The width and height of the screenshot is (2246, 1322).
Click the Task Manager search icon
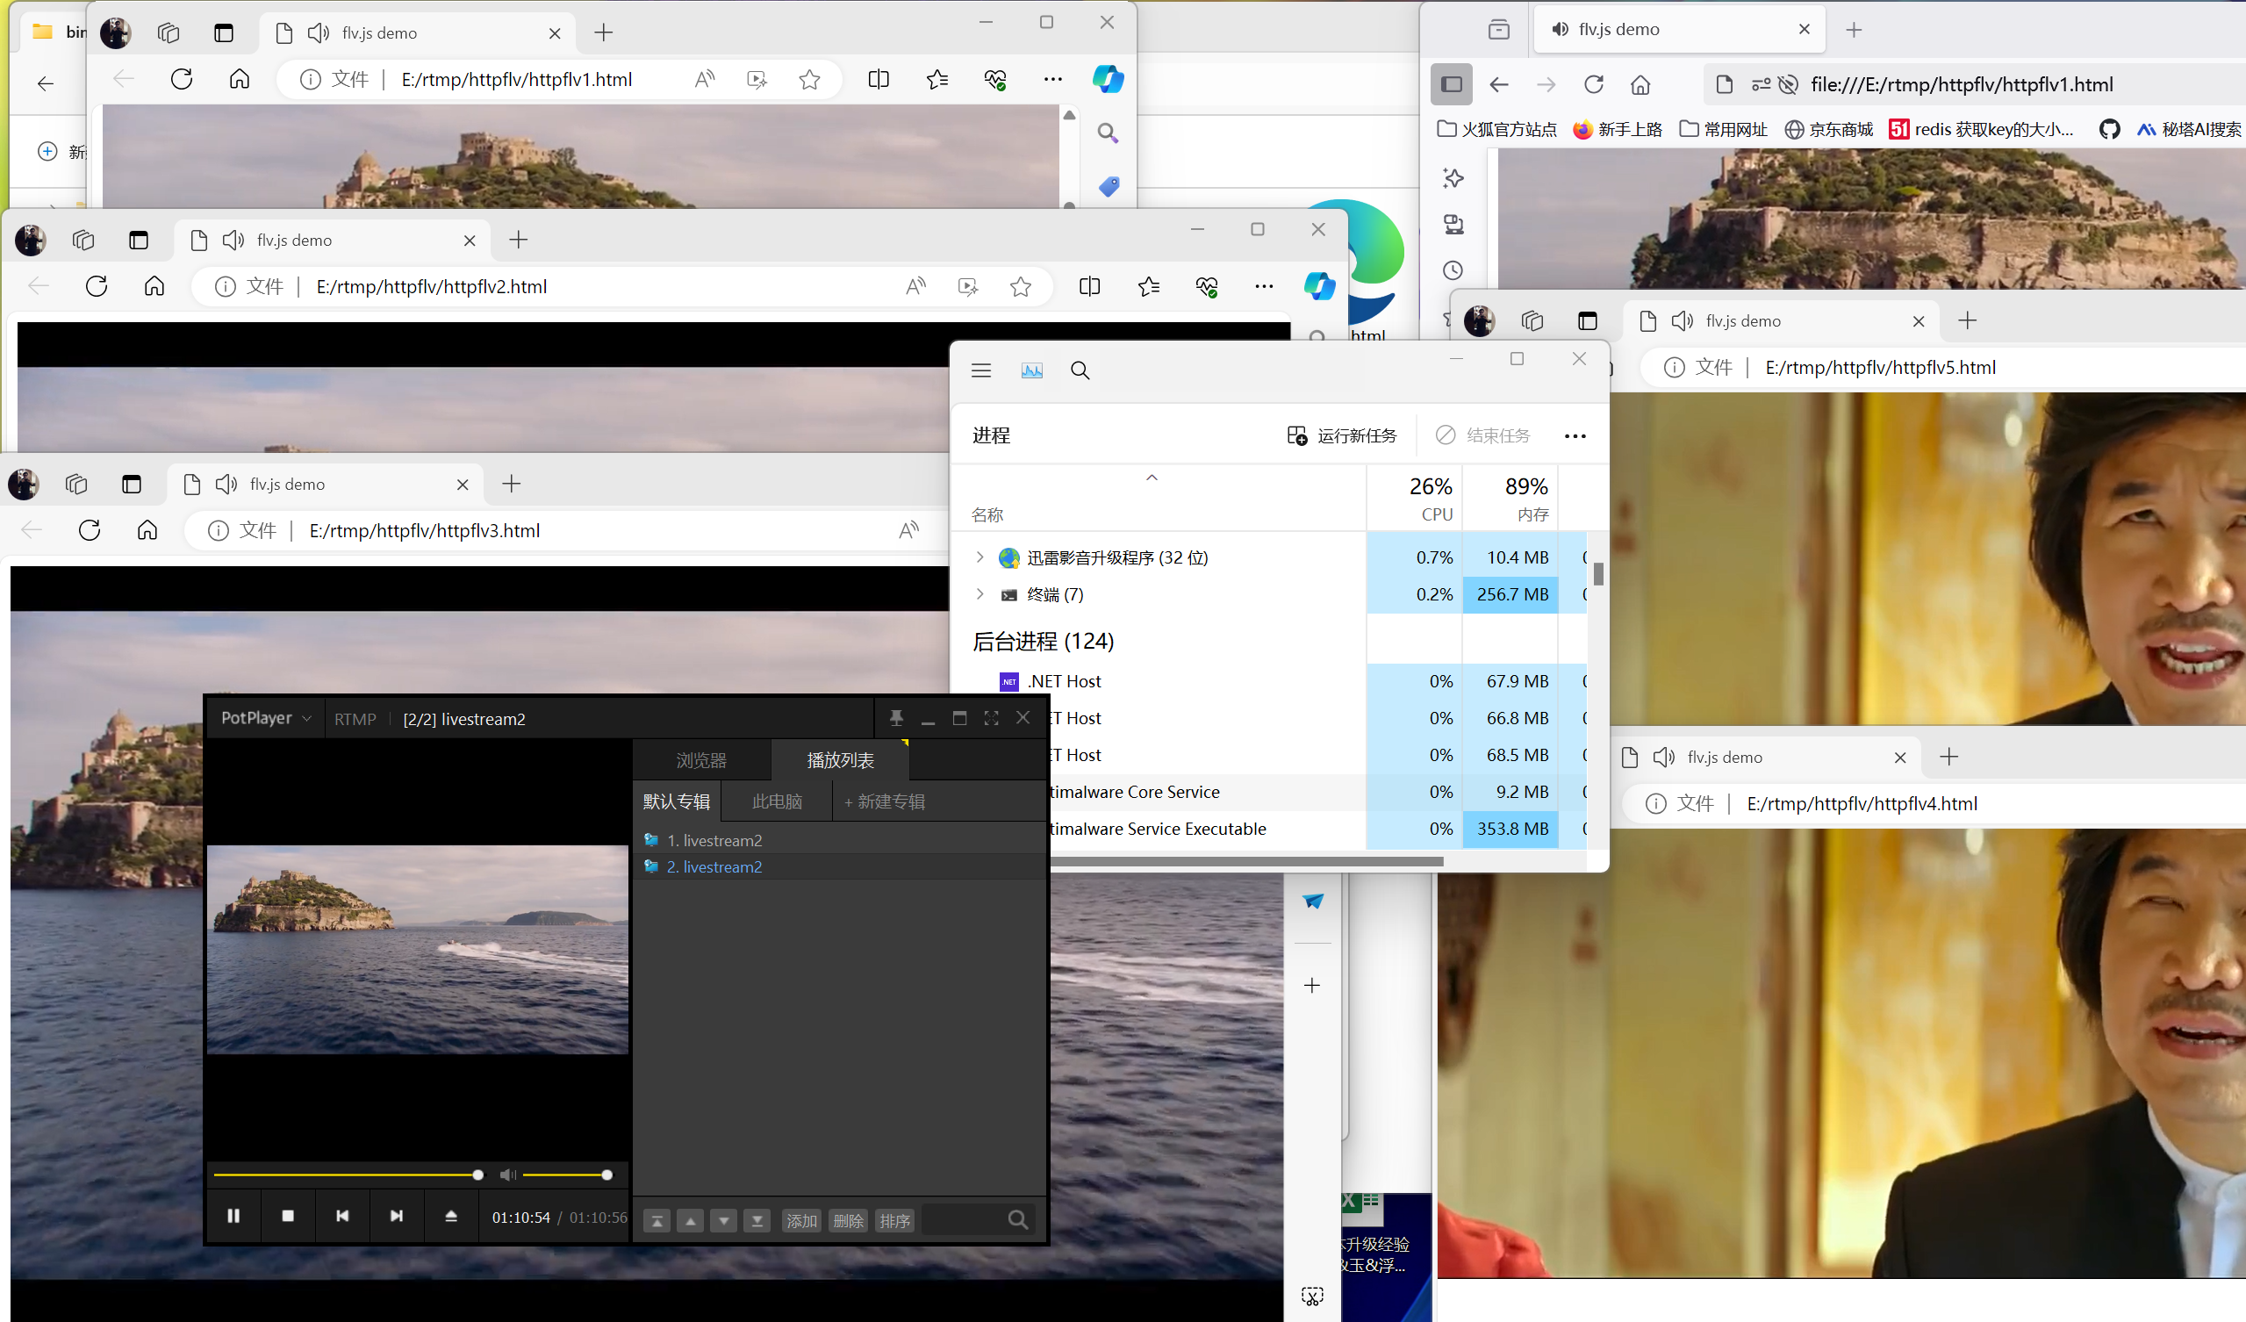[x=1080, y=370]
